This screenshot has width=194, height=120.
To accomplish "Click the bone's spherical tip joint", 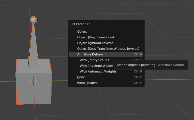I will coord(33,20).
